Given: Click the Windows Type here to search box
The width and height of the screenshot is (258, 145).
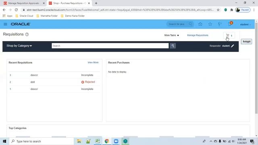Looking at the screenshot, I should coord(42,141).
